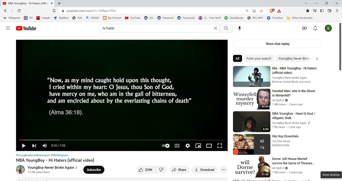Image resolution: width=342 pixels, height=181 pixels.
Task: Show more filter chips with arrow
Action: [x=317, y=59]
